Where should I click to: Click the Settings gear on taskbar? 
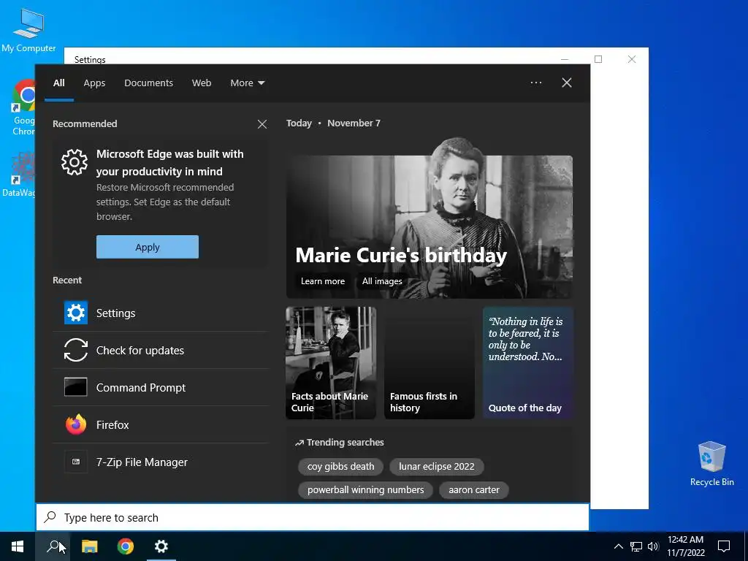pos(161,546)
